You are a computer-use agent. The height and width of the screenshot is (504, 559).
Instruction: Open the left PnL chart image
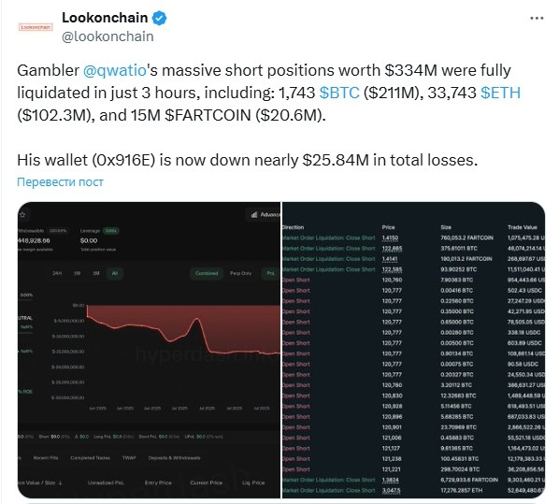[149, 350]
